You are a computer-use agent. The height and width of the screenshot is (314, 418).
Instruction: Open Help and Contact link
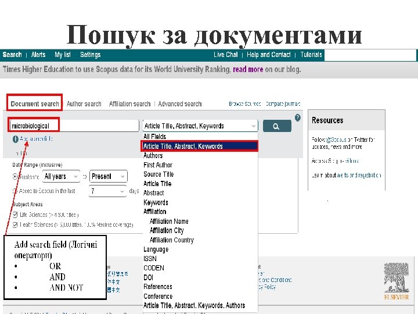(x=268, y=55)
